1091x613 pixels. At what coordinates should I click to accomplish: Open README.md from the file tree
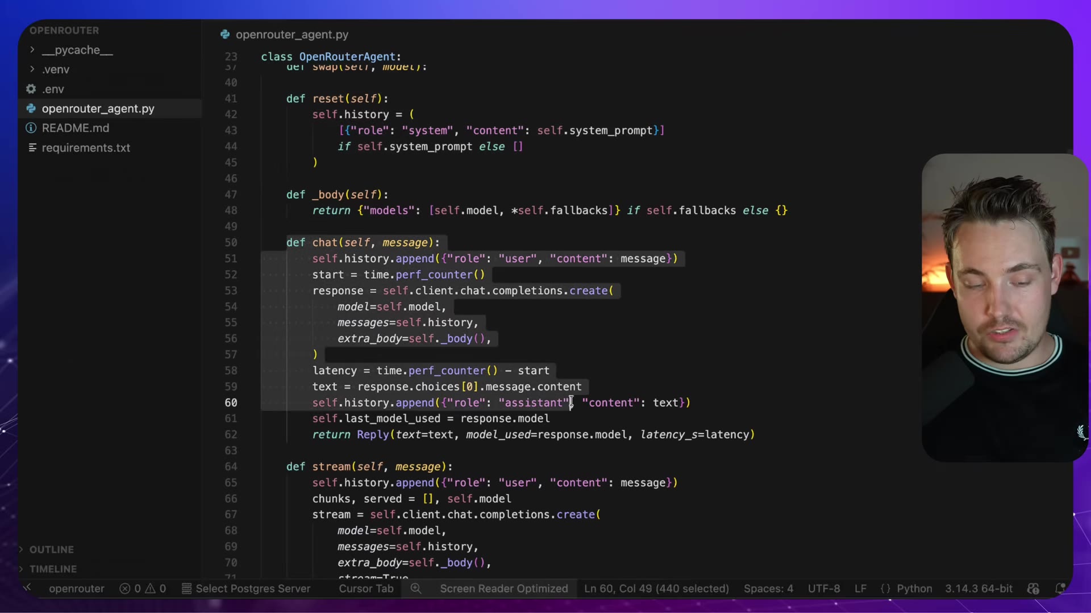pyautogui.click(x=75, y=128)
